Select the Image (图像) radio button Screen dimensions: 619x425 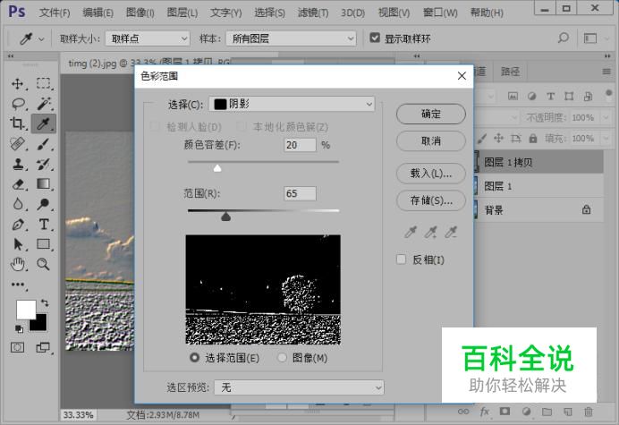(282, 358)
